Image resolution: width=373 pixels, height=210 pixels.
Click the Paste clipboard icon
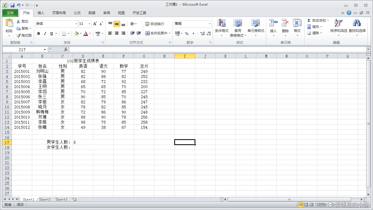coord(9,23)
